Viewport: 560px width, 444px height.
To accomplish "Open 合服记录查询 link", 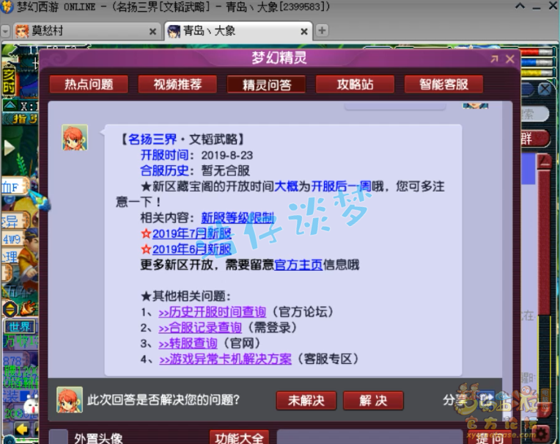I will click(x=200, y=328).
